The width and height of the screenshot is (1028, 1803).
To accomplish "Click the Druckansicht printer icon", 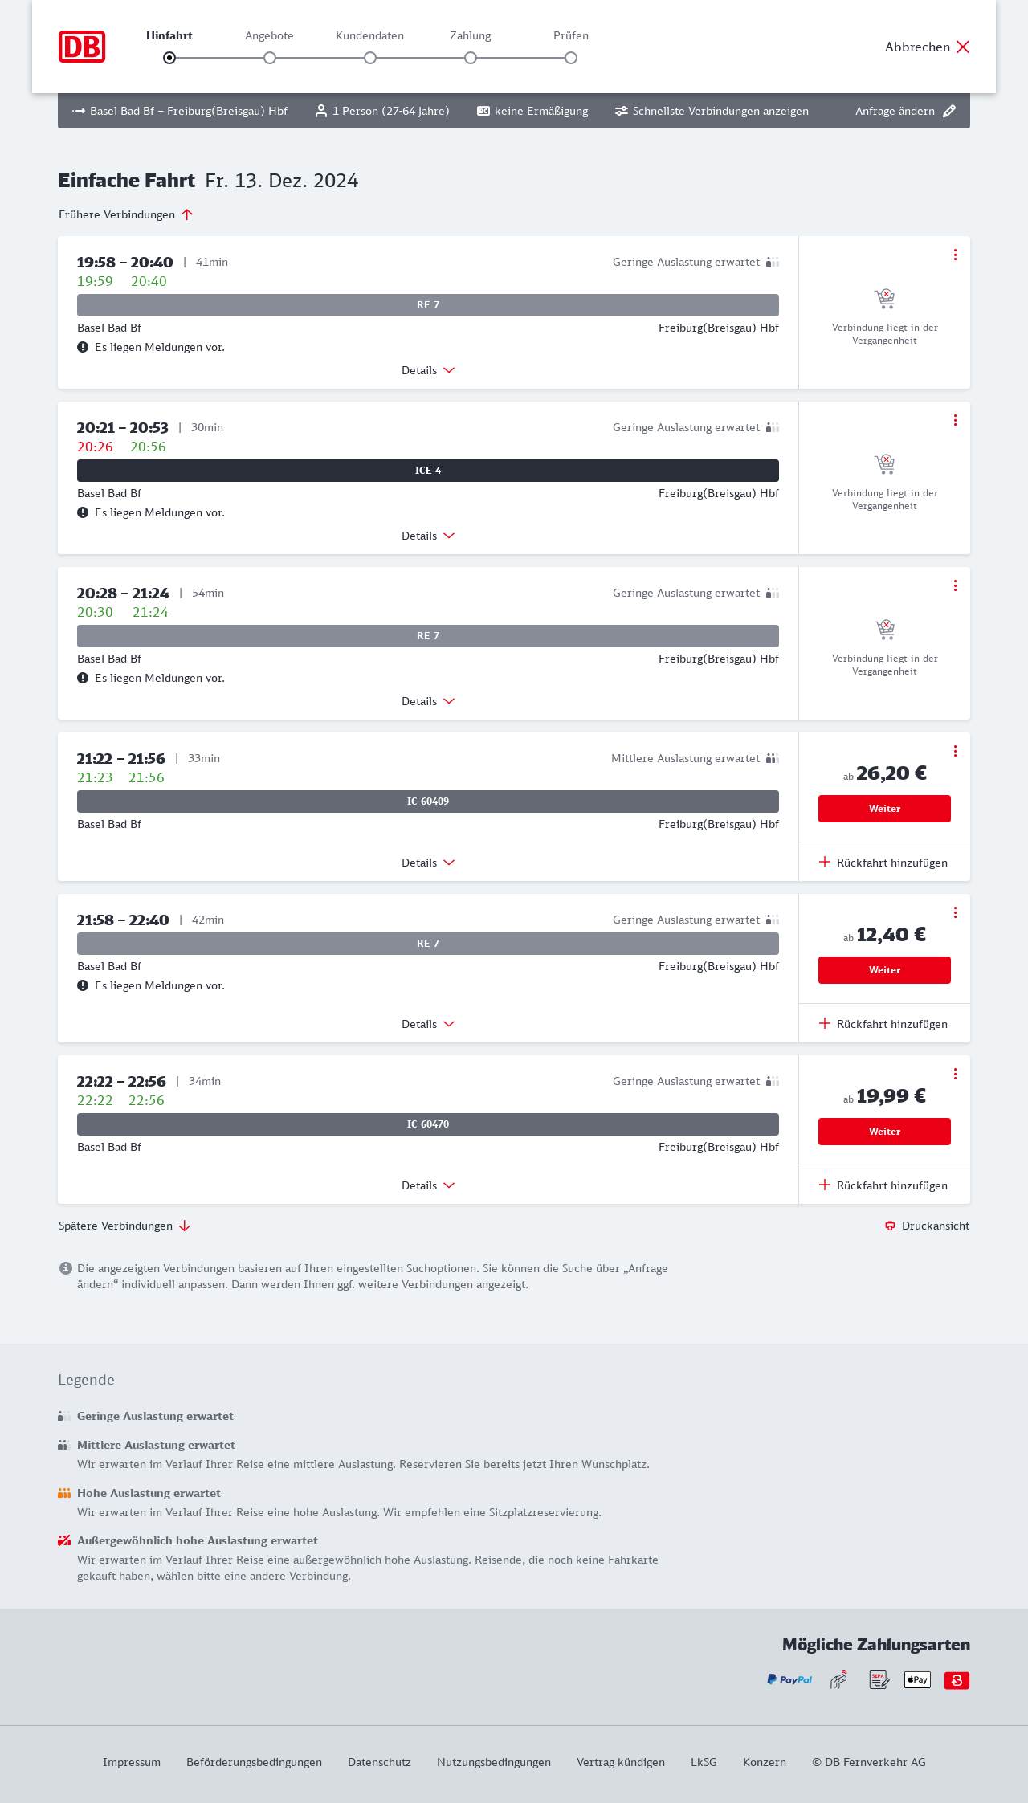I will point(890,1226).
